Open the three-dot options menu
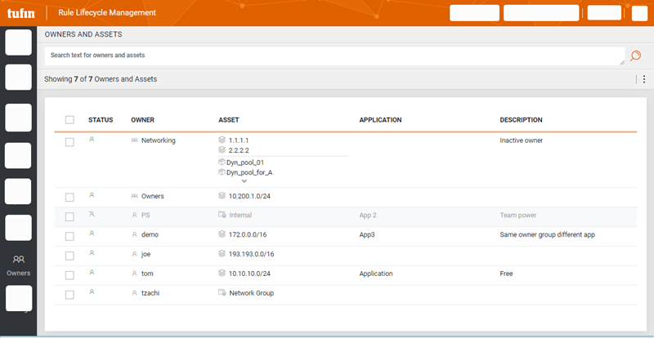654x338 pixels. click(x=644, y=78)
